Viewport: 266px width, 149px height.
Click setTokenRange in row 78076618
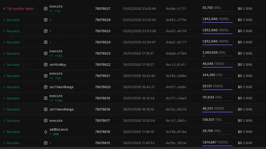(61, 110)
